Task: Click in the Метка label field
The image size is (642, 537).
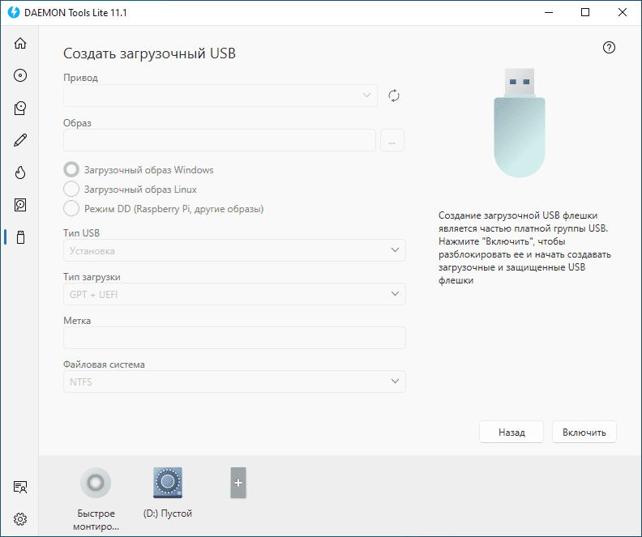Action: [x=234, y=338]
